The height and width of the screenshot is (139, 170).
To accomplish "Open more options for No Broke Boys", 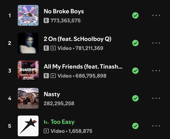I will tap(156, 15).
